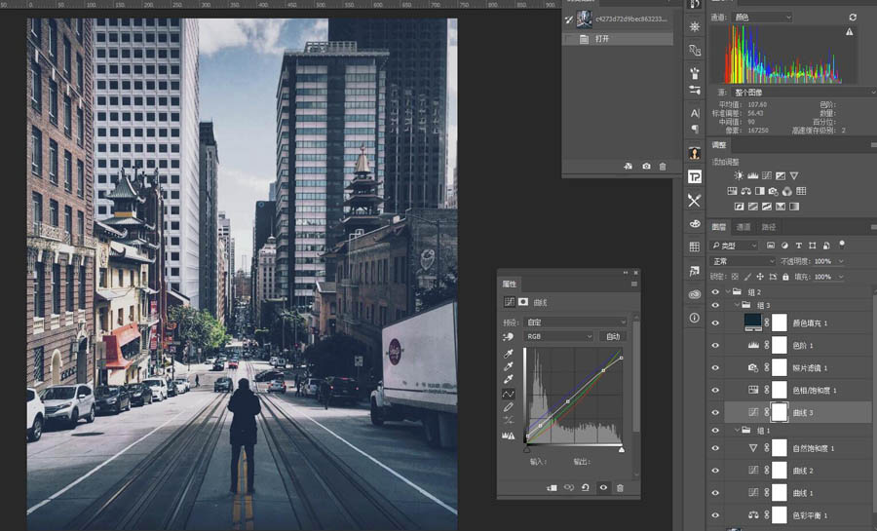
Task: Select the pencil draw-curve tool in Properties
Action: coord(508,407)
